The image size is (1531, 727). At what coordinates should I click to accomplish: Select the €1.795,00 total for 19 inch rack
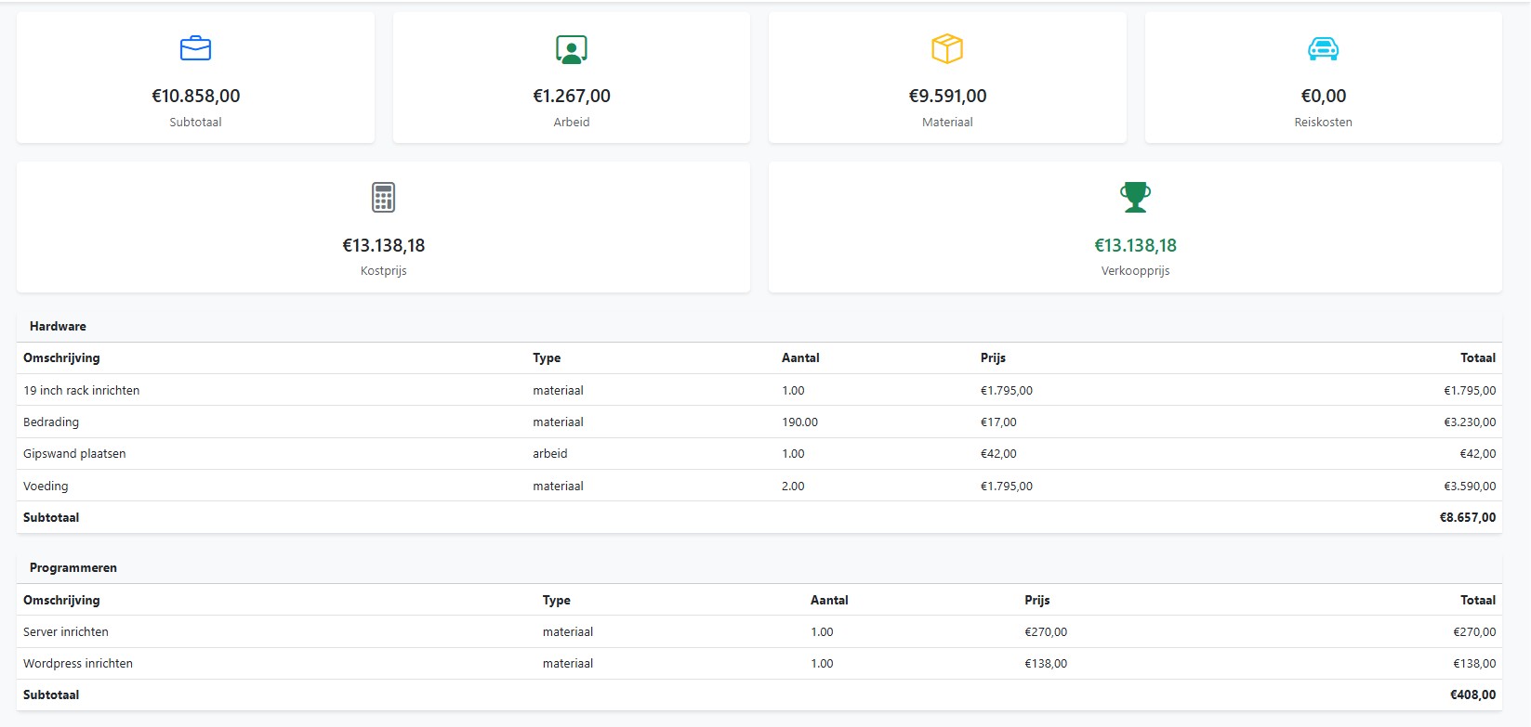pos(1470,391)
